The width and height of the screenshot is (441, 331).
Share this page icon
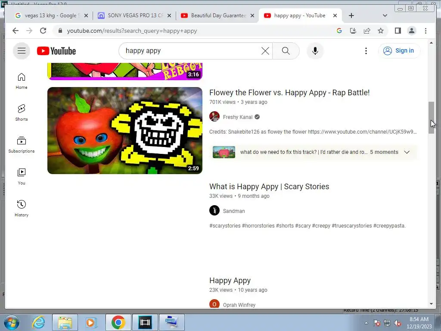(x=367, y=31)
